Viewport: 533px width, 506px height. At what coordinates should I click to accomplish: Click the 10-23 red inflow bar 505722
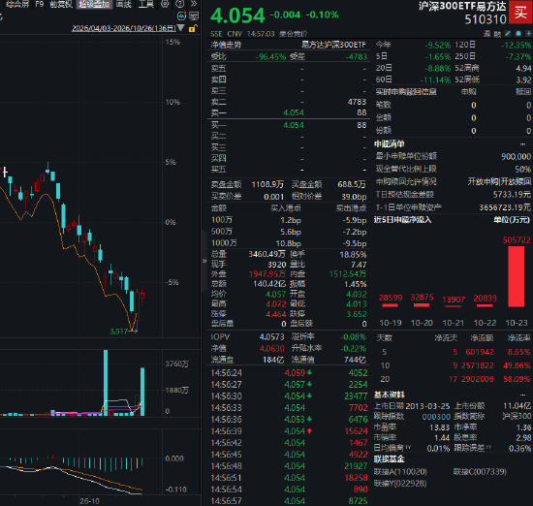(516, 276)
